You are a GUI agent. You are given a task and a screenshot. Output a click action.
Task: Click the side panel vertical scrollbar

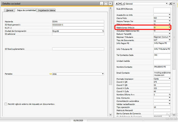[174, 59]
